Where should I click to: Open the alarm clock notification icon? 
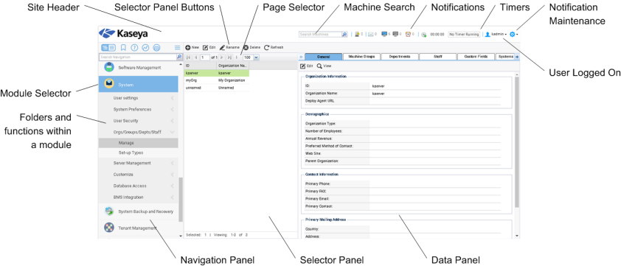(408, 35)
